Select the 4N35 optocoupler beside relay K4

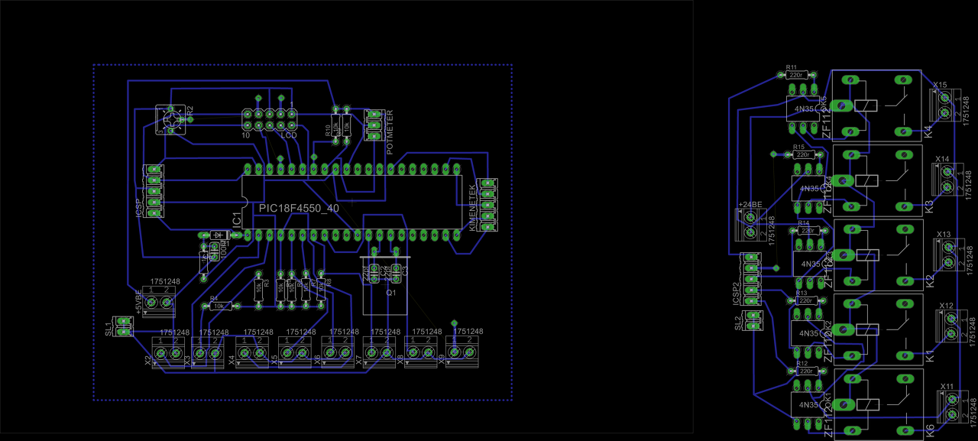(x=805, y=108)
